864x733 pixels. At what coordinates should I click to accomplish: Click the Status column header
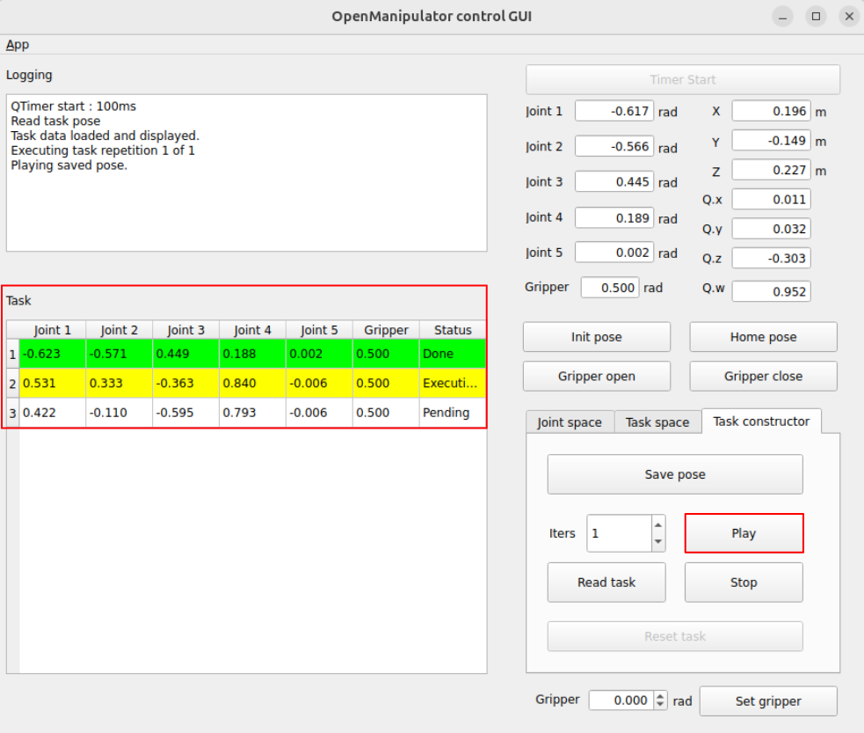coord(452,330)
